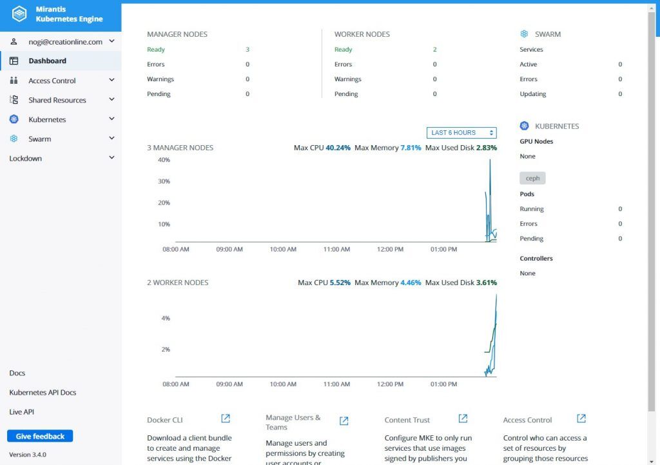Screen dimensions: 660x465
Task: Click the Docker CLI card title
Action: point(165,420)
